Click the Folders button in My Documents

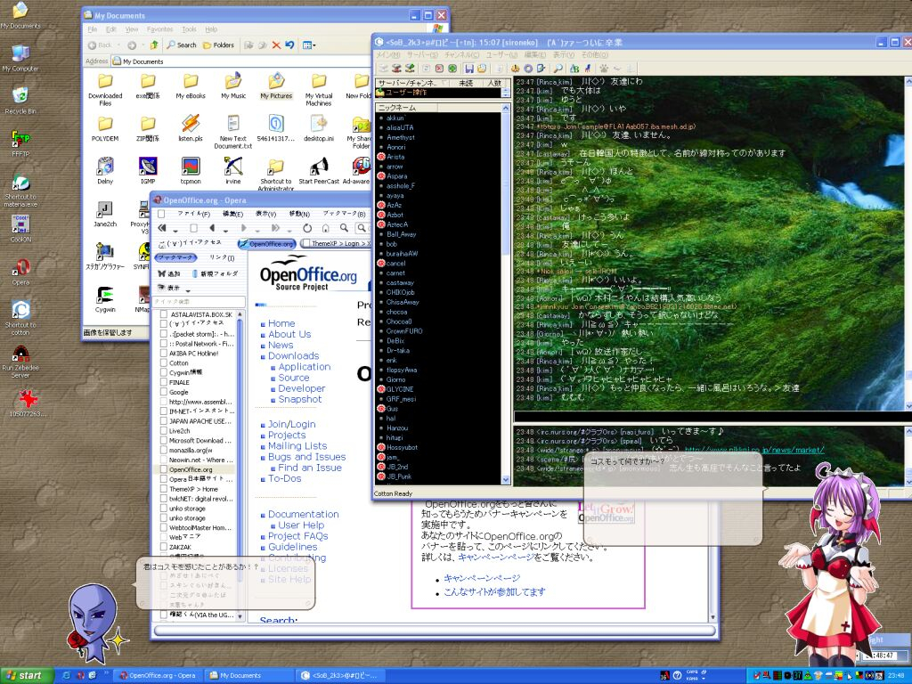(x=219, y=45)
